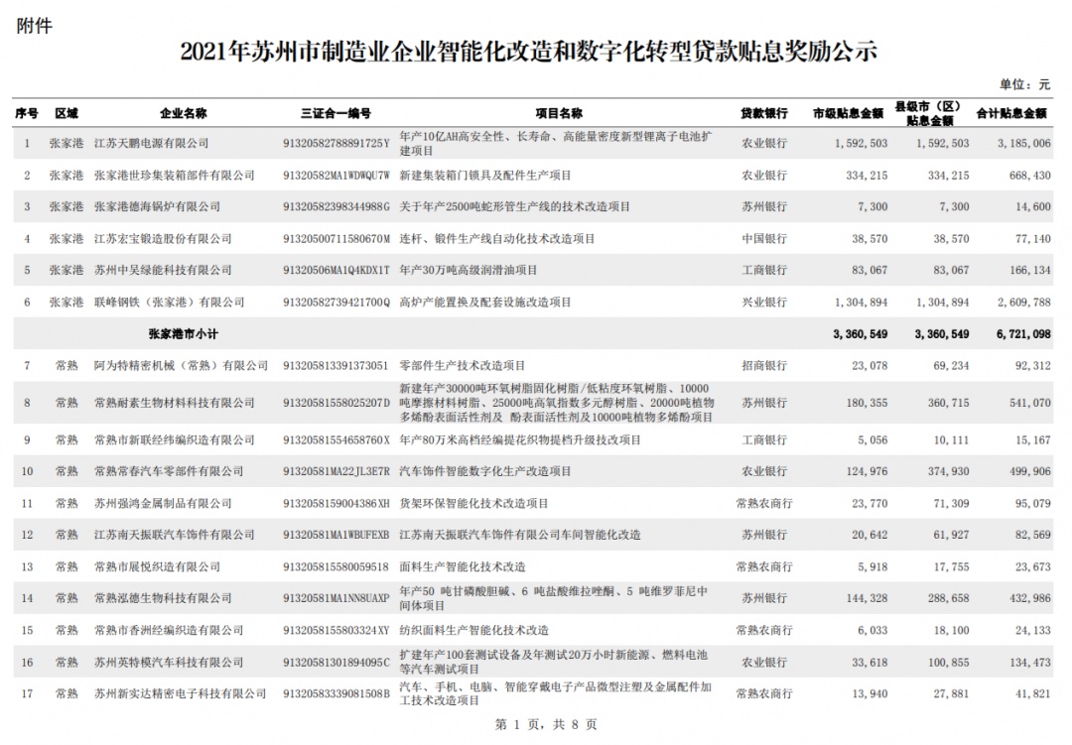Select code '91320582788891725Y'
Image resolution: width=1072 pixels, height=745 pixels.
click(335, 144)
